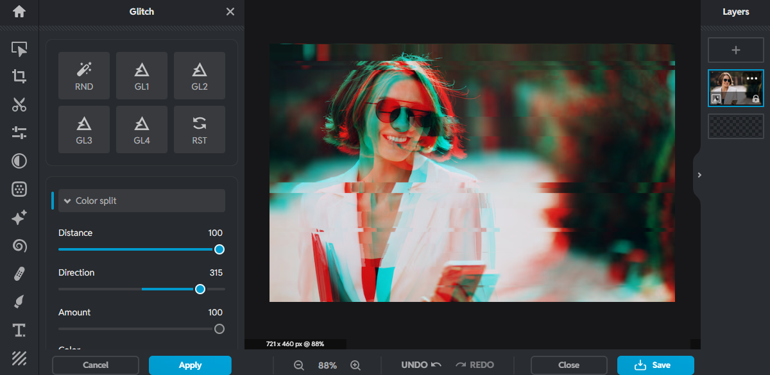
Task: Select the Heal bandage tool
Action: pyautogui.click(x=19, y=274)
